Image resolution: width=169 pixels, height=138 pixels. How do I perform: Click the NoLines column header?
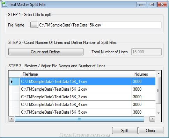[144, 74]
